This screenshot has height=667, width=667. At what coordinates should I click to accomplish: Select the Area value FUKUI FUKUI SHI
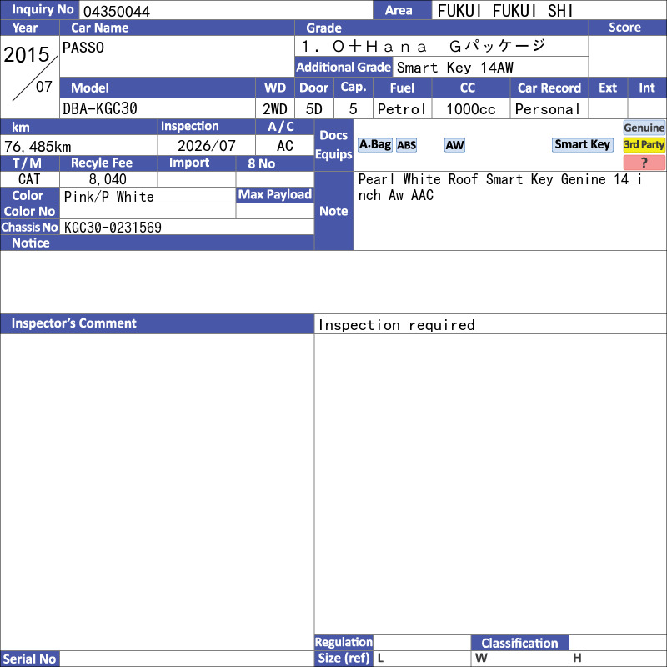coord(505,11)
